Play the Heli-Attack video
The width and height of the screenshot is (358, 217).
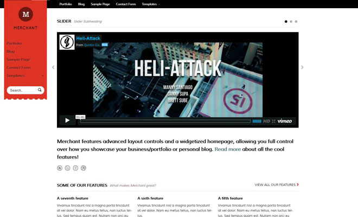67,120
